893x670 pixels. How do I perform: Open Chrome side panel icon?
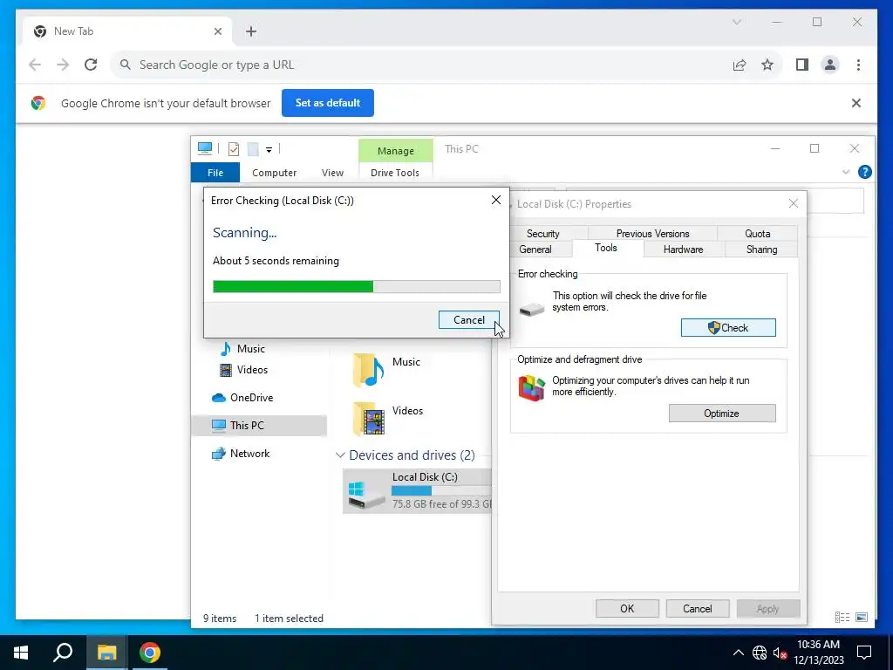pyautogui.click(x=802, y=65)
